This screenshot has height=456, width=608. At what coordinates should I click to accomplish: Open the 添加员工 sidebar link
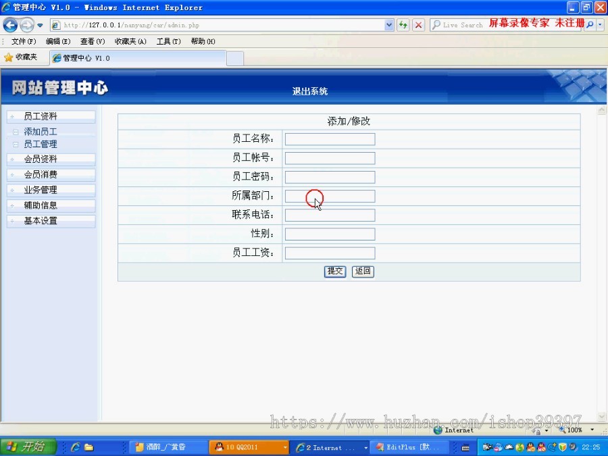click(x=41, y=132)
